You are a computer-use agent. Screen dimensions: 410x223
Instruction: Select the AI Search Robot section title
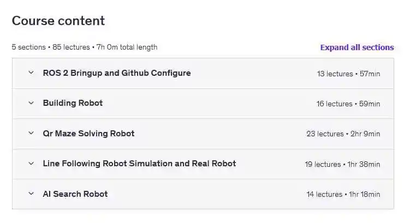point(75,194)
